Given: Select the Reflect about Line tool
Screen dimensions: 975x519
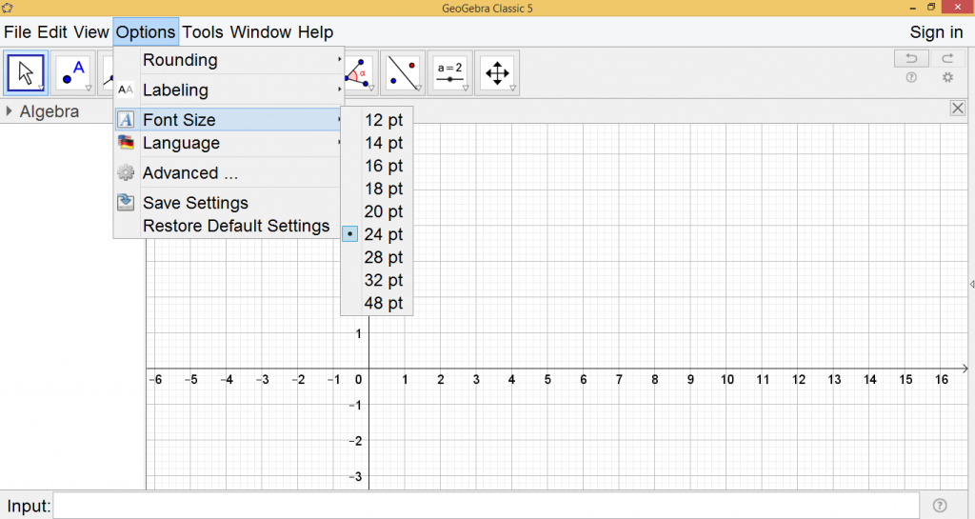Looking at the screenshot, I should pyautogui.click(x=403, y=72).
